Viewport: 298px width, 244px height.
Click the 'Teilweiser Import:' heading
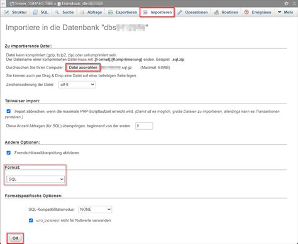(23, 101)
